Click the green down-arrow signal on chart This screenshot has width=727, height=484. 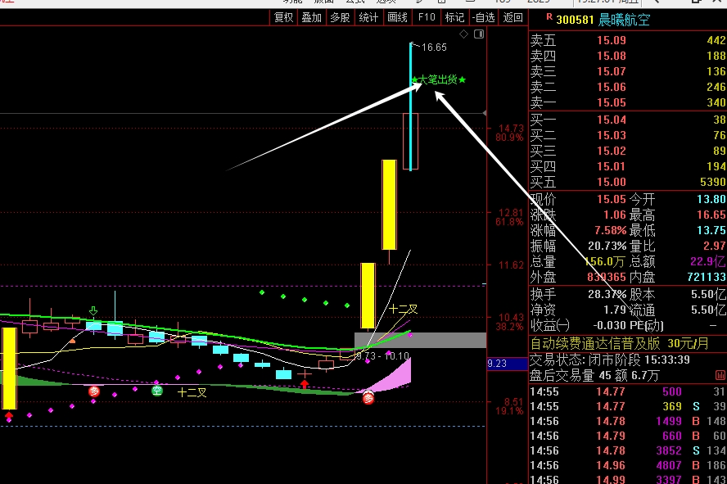[93, 310]
